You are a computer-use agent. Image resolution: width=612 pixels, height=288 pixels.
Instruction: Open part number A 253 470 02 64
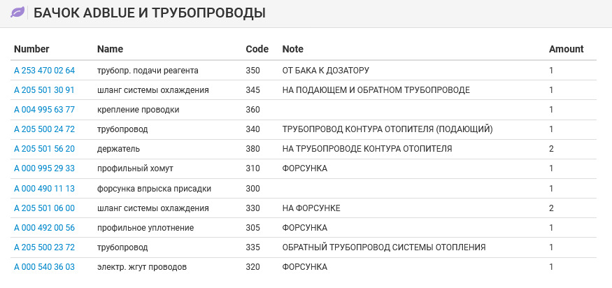(x=44, y=71)
